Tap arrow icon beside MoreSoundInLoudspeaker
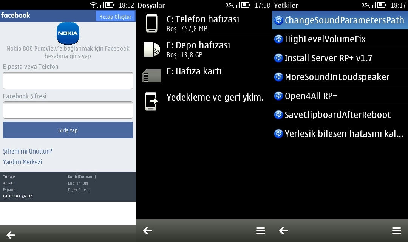The height and width of the screenshot is (242, 408). click(x=278, y=77)
